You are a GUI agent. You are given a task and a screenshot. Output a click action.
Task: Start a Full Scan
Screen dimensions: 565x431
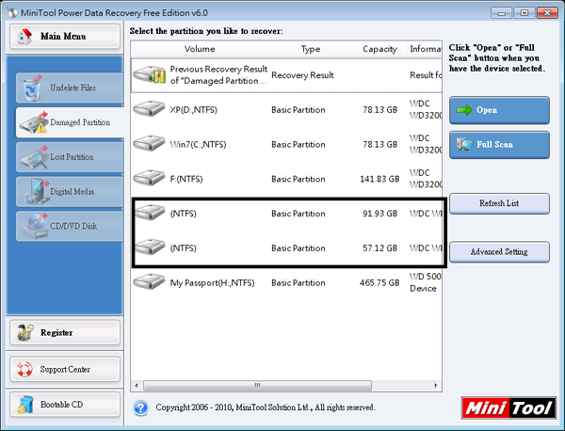tap(499, 145)
